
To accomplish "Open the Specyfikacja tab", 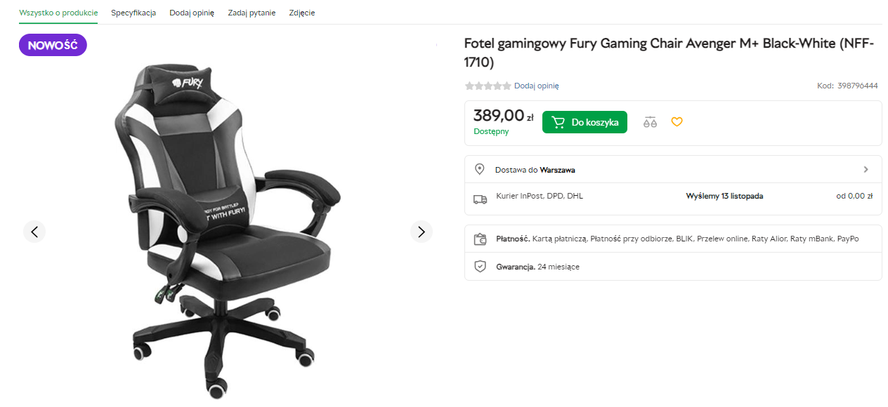I will pyautogui.click(x=133, y=13).
